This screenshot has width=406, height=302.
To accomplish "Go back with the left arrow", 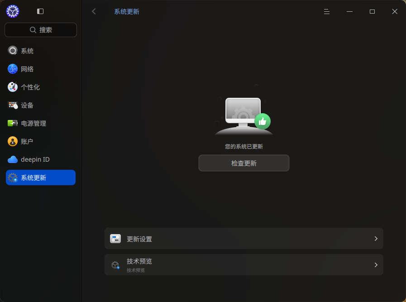I will [94, 11].
